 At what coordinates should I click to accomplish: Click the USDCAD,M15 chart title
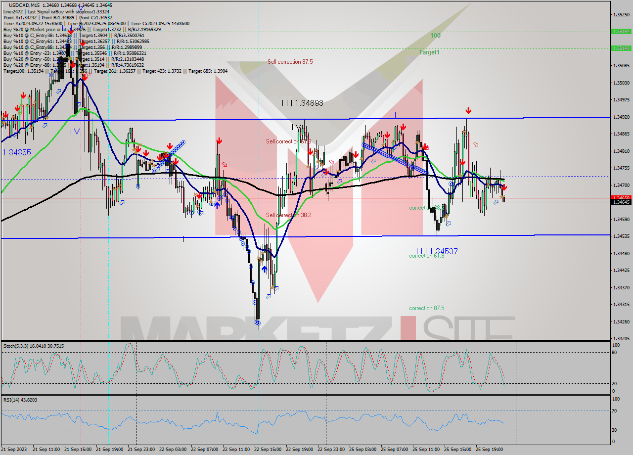point(25,5)
